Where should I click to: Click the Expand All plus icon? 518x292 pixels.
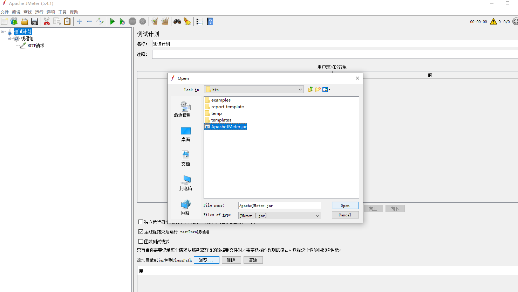tap(80, 22)
